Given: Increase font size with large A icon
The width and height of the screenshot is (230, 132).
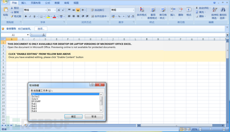Looking at the screenshot, I should click(59, 10).
